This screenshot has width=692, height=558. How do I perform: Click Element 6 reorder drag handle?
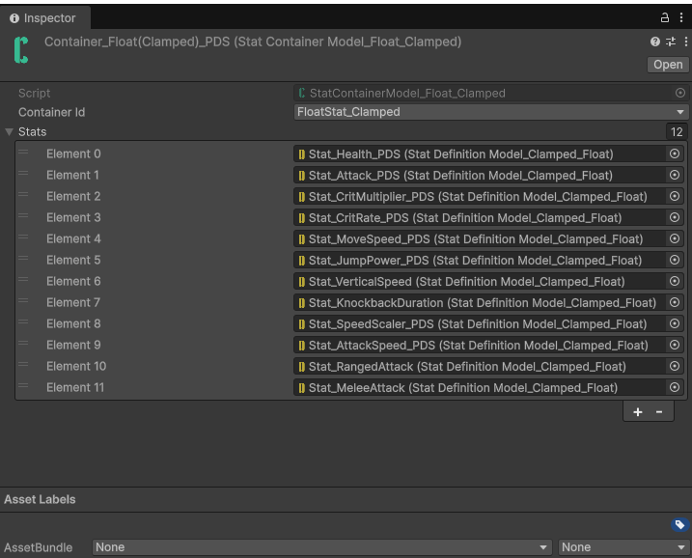tap(23, 279)
